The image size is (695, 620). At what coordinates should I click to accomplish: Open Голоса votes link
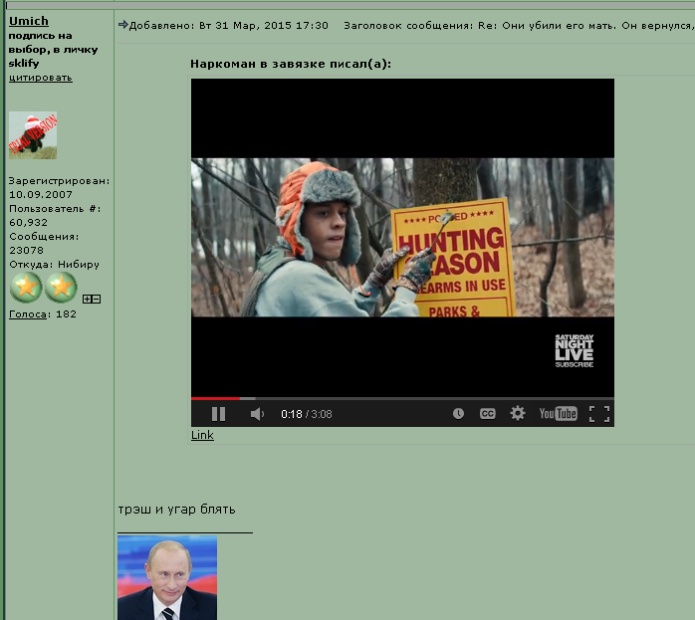click(28, 314)
